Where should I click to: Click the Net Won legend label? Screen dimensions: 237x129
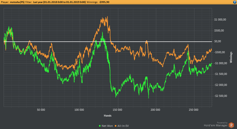click(x=107, y=126)
